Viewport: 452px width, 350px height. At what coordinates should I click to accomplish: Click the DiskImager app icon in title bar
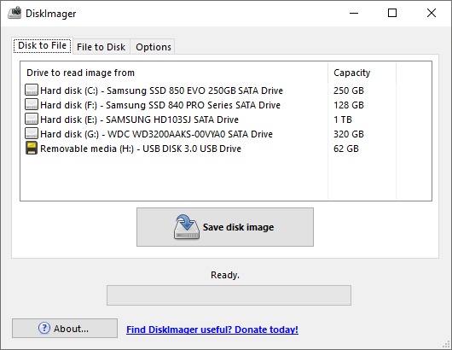tap(14, 13)
